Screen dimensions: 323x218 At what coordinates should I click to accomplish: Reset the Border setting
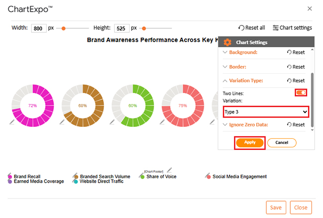pos(296,67)
